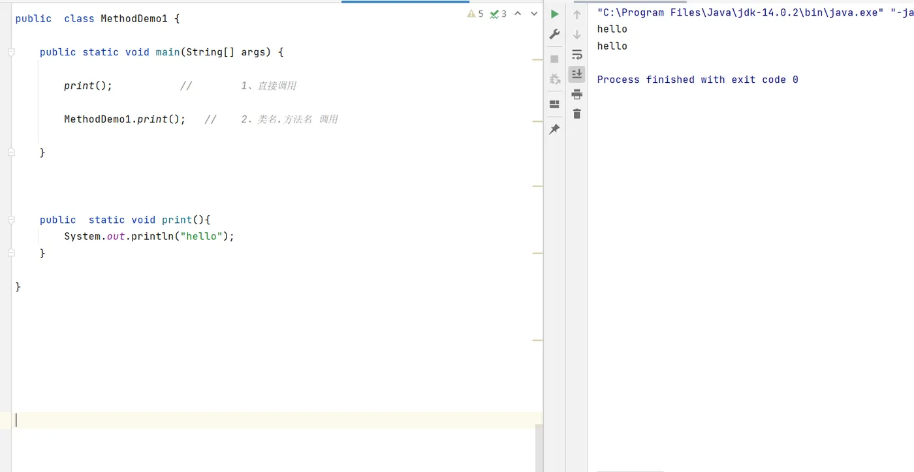Viewport: 914px width, 472px height.
Task: Go up the stack trace arrow
Action: (576, 14)
